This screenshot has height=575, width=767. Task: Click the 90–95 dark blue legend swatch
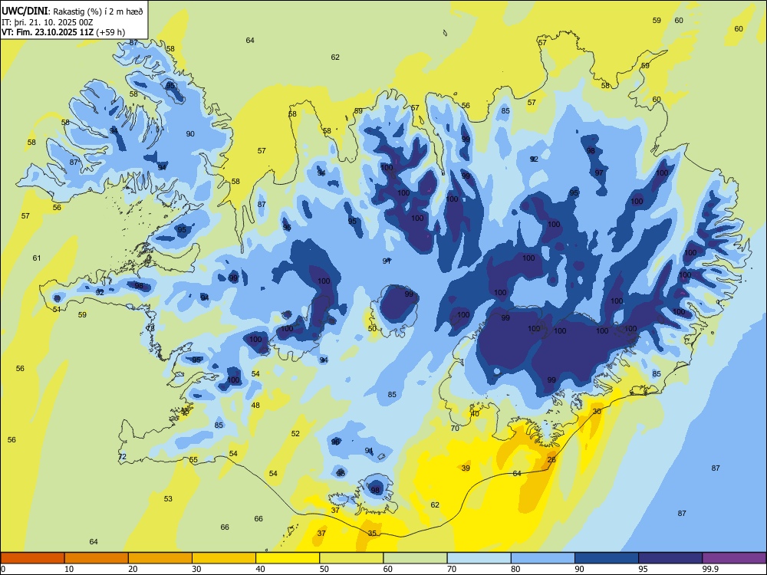607,558
